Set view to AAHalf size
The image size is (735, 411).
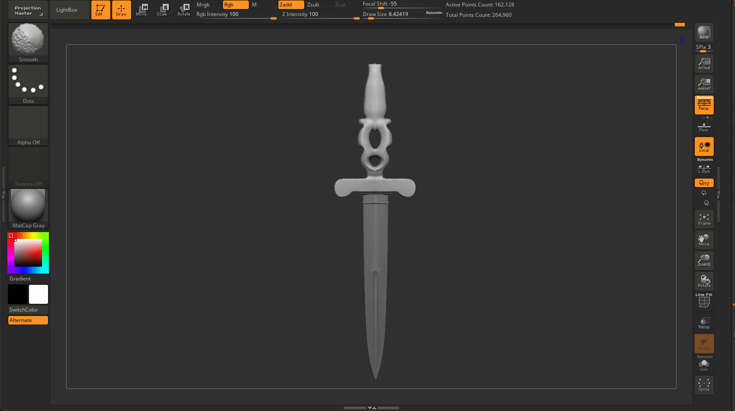tap(704, 84)
